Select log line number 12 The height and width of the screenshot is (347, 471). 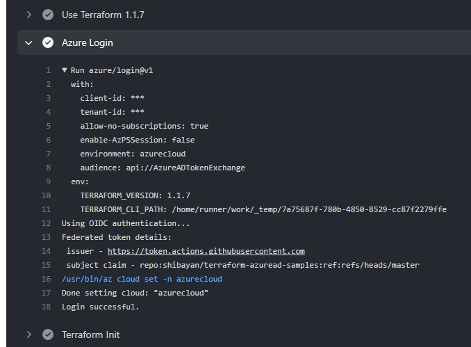click(x=46, y=223)
